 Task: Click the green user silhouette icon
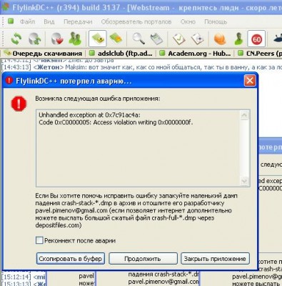[x=238, y=39]
